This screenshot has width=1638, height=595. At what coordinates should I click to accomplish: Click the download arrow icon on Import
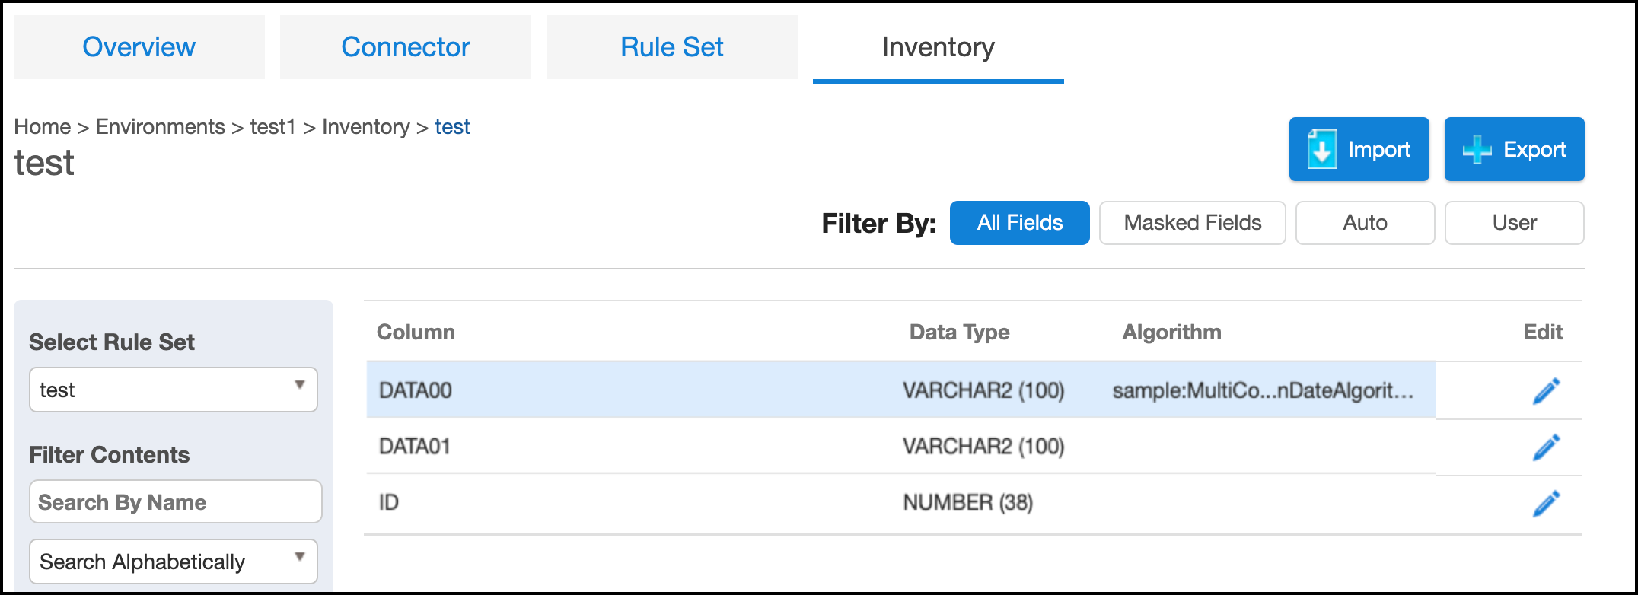pyautogui.click(x=1321, y=149)
